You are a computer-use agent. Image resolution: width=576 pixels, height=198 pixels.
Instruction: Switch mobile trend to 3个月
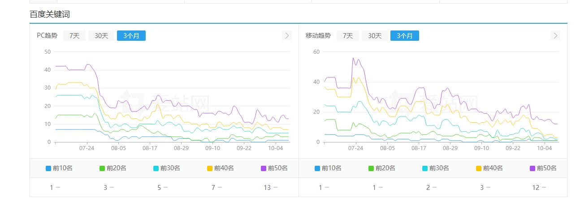click(x=405, y=35)
